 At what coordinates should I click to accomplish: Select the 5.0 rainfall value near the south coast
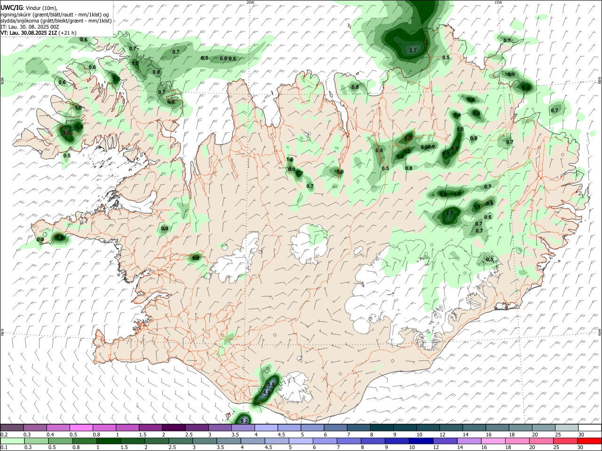click(270, 384)
